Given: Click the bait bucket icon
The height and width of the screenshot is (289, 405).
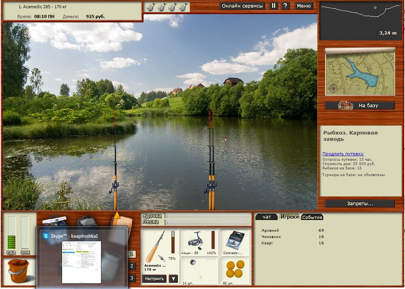Looking at the screenshot, I should coord(18,271).
